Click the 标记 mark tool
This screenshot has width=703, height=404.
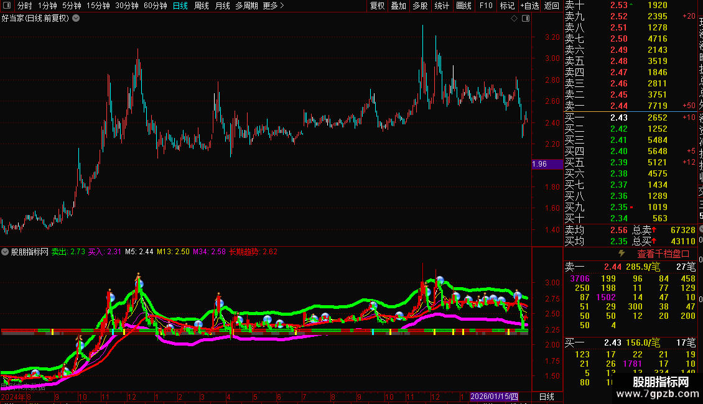(x=507, y=6)
